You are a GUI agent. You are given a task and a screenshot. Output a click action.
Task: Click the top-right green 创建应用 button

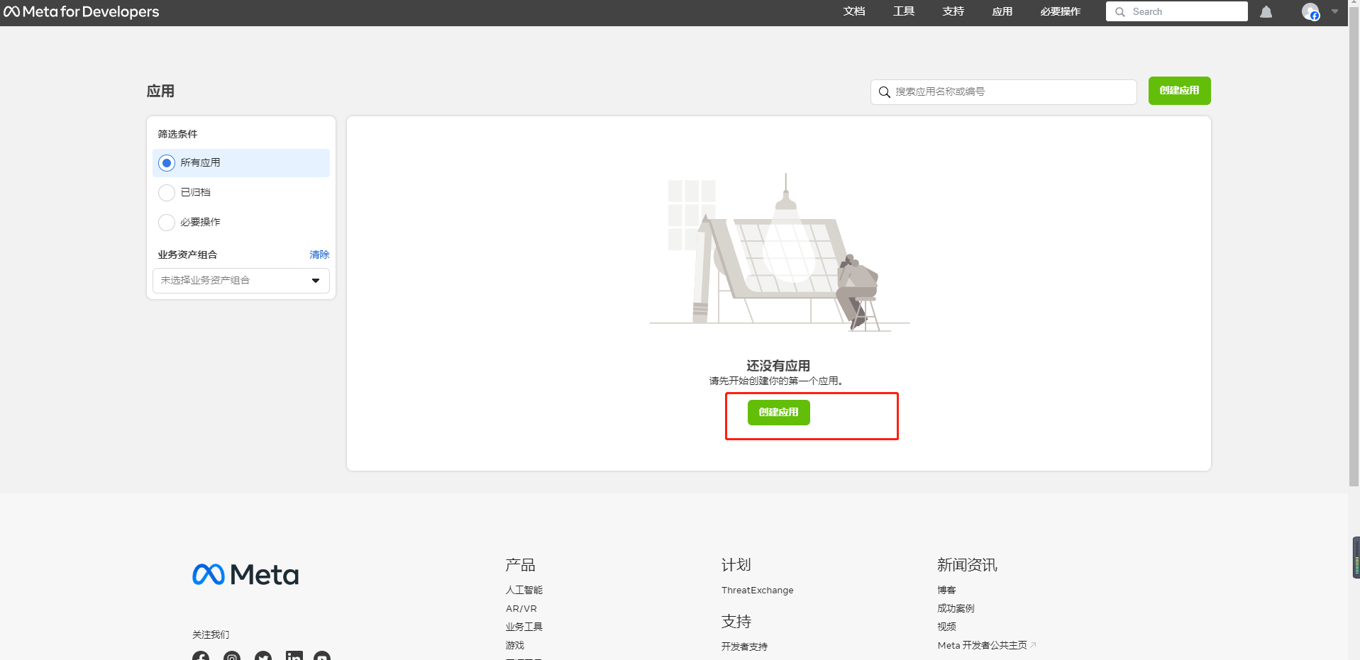coord(1180,91)
